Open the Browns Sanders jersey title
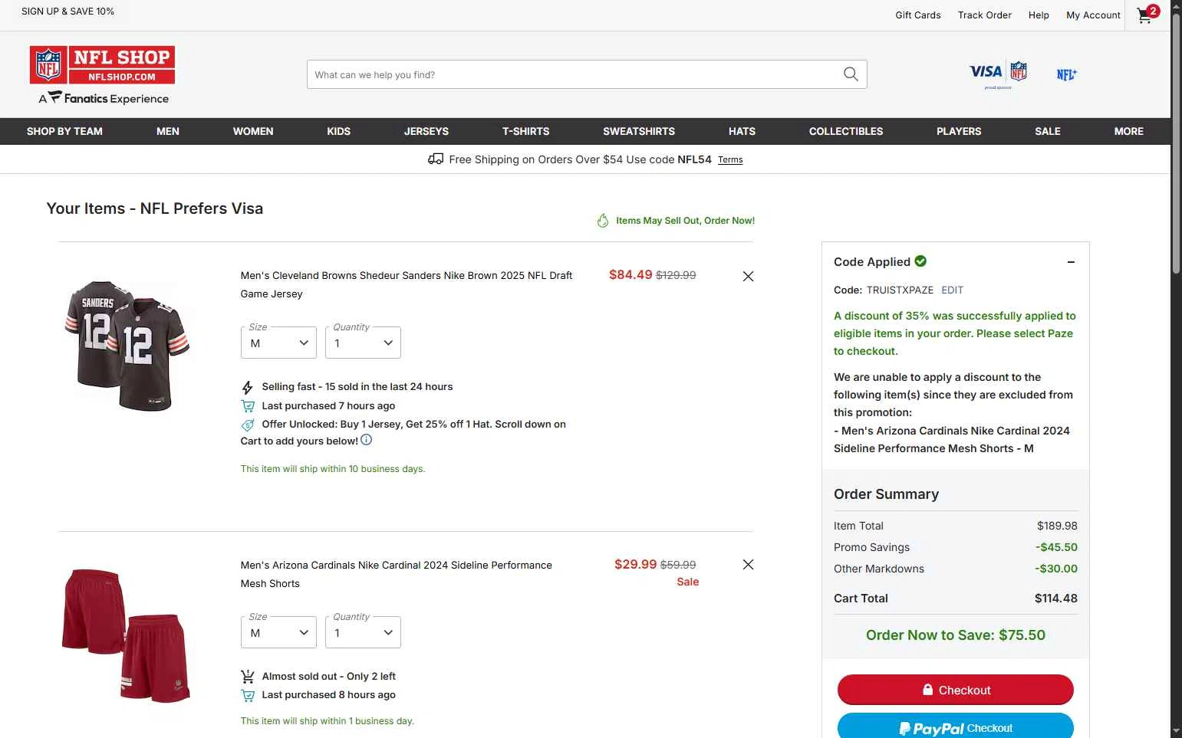The image size is (1182, 738). pos(407,284)
